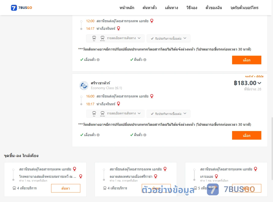
Task: Open the หน้าหลัก menu item
Action: pyautogui.click(x=127, y=8)
